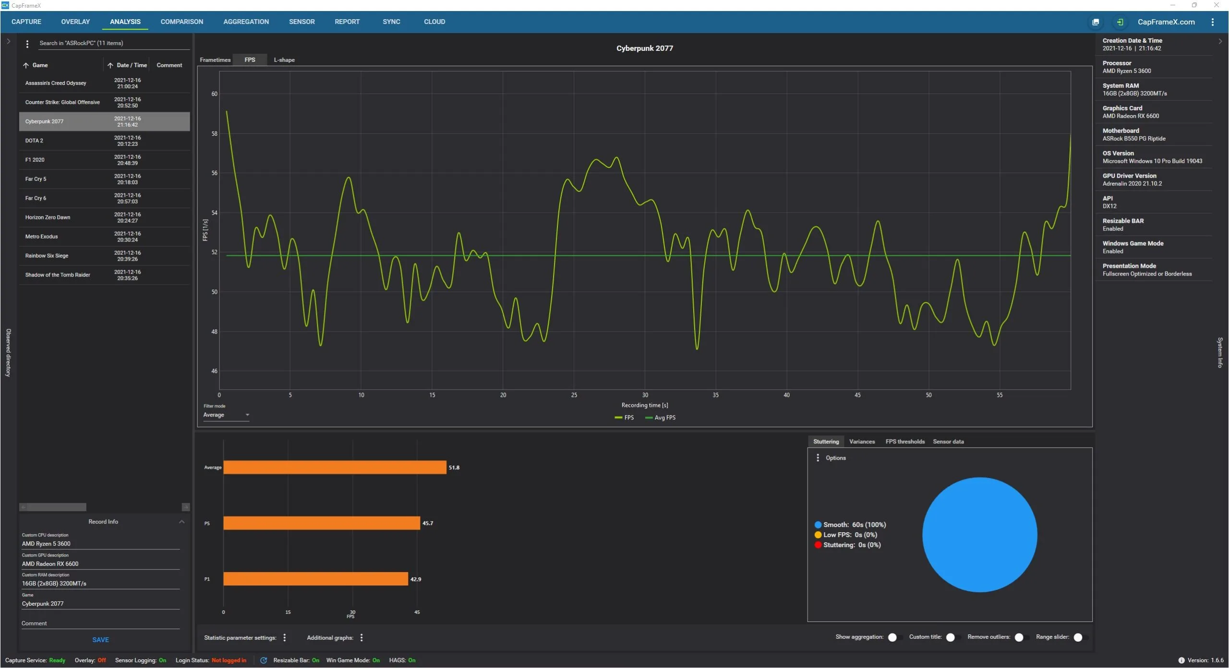Click the refresh icon in the status bar

(x=264, y=660)
